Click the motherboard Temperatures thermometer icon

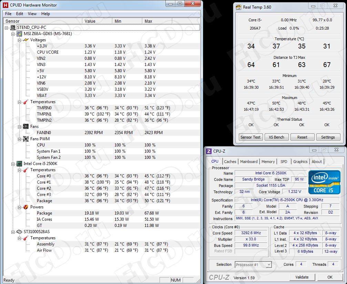(x=26, y=102)
